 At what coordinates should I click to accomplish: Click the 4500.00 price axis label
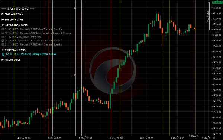click(x=217, y=134)
